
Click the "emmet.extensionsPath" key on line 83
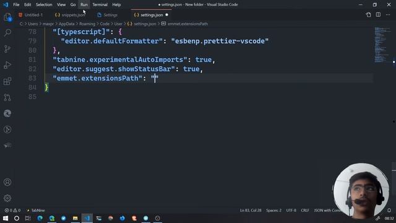click(98, 79)
